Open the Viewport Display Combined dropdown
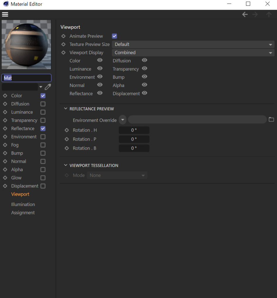The height and width of the screenshot is (298, 277). coord(193,53)
